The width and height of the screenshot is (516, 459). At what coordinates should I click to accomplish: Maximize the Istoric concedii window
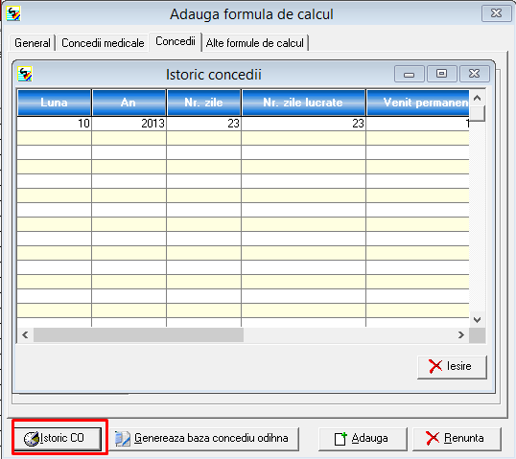[441, 74]
